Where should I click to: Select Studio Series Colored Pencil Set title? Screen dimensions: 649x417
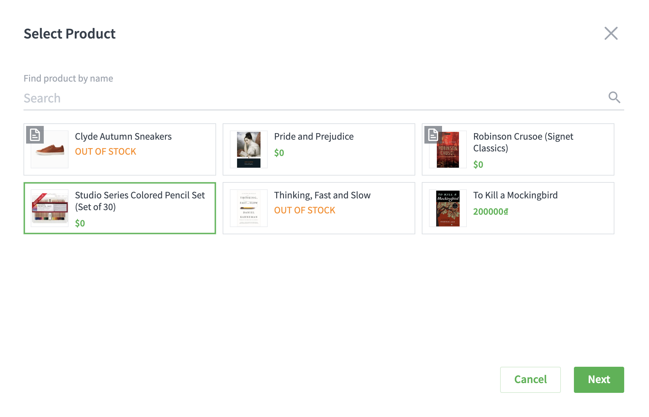point(140,201)
